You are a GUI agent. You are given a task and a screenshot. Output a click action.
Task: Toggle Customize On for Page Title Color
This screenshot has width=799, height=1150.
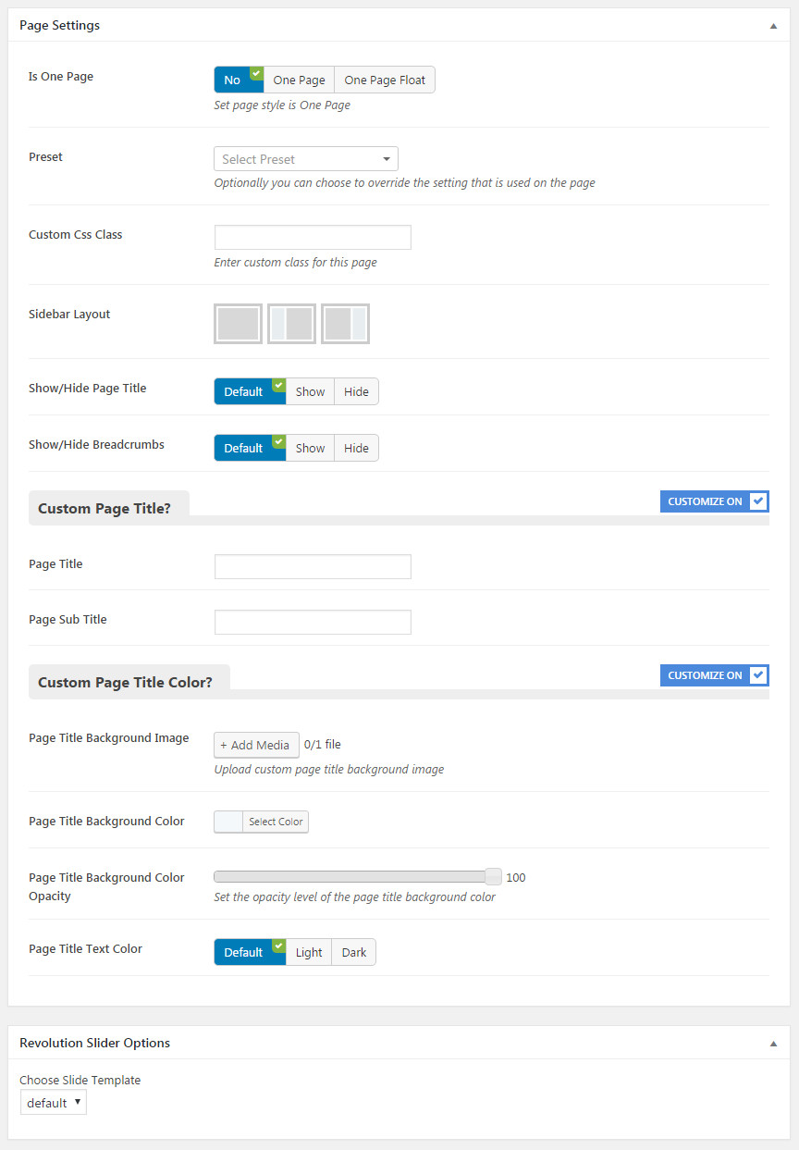(714, 675)
